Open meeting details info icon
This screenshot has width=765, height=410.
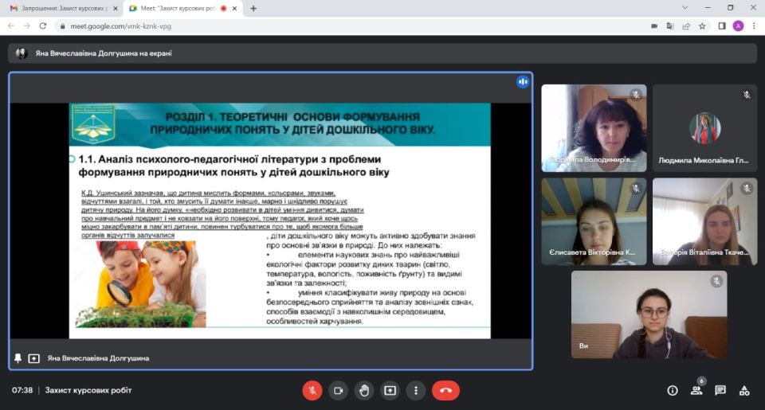673,390
